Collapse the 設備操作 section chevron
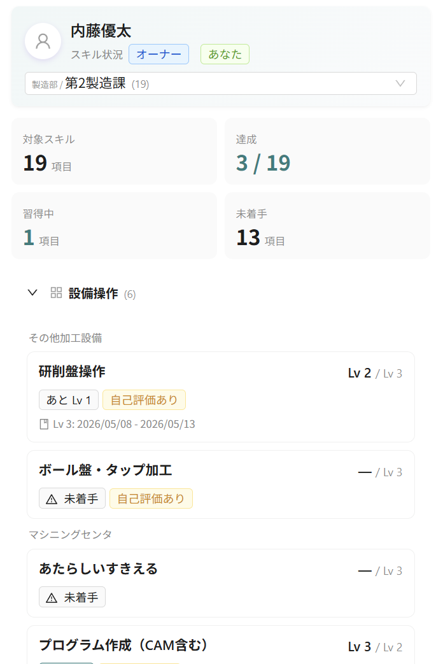443x664 pixels. (x=32, y=293)
